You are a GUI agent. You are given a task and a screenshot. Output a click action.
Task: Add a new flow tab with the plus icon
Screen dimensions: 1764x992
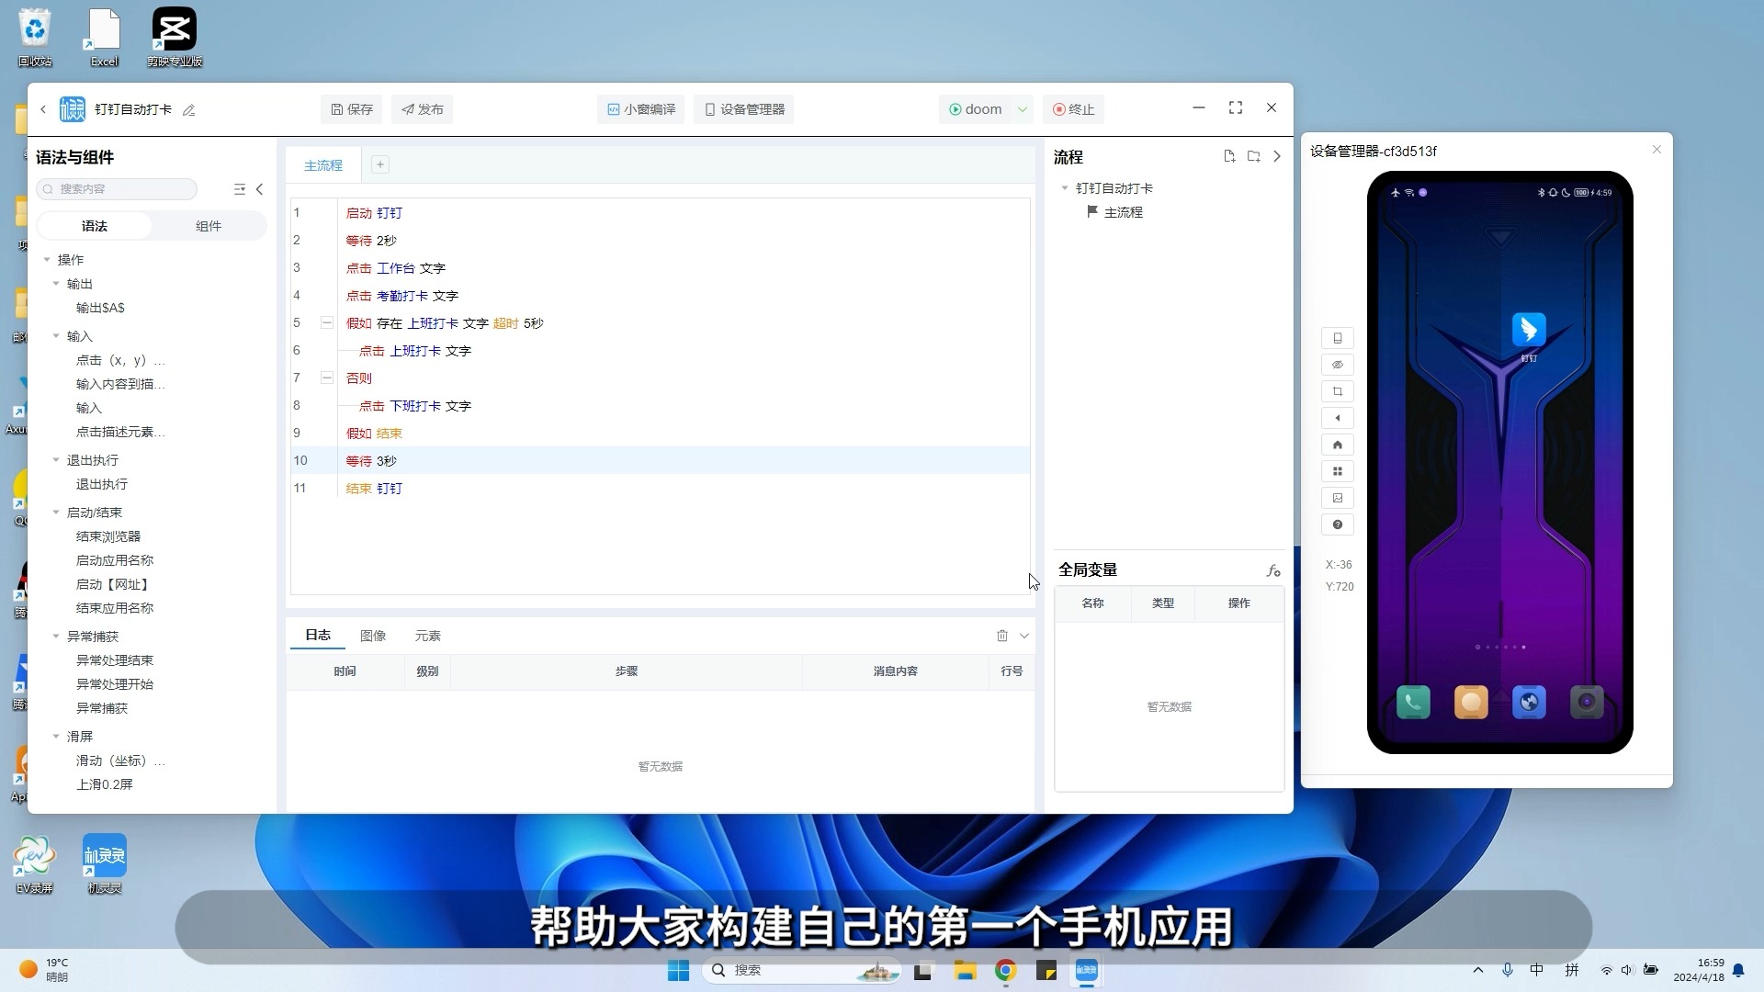[x=380, y=164]
